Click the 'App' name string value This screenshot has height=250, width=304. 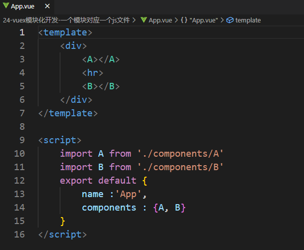129,194
